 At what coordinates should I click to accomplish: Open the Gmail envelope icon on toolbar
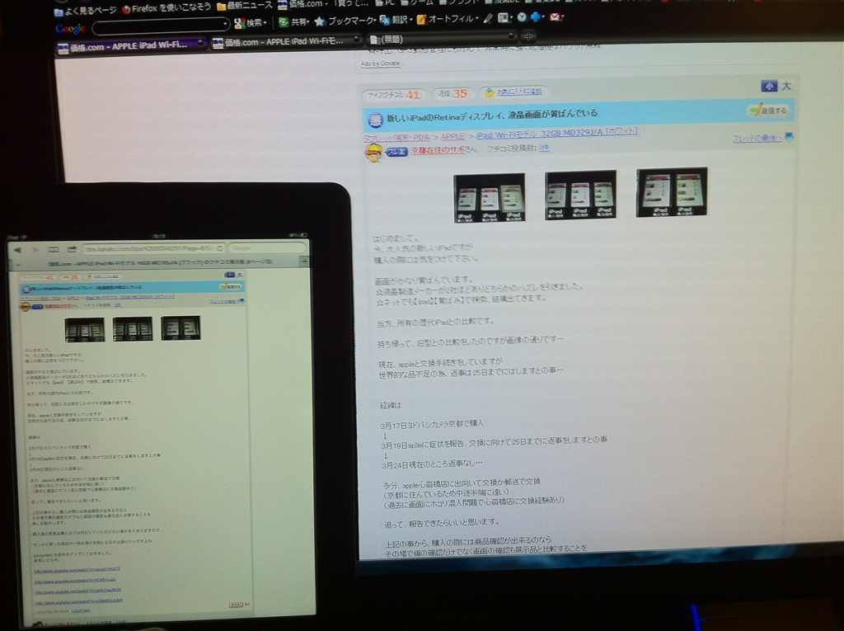[556, 17]
